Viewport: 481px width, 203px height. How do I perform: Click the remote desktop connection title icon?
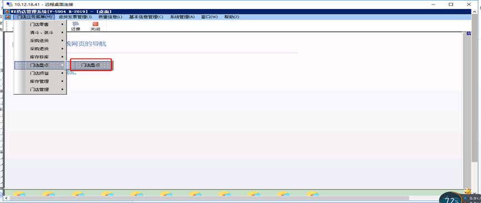tap(9, 4)
